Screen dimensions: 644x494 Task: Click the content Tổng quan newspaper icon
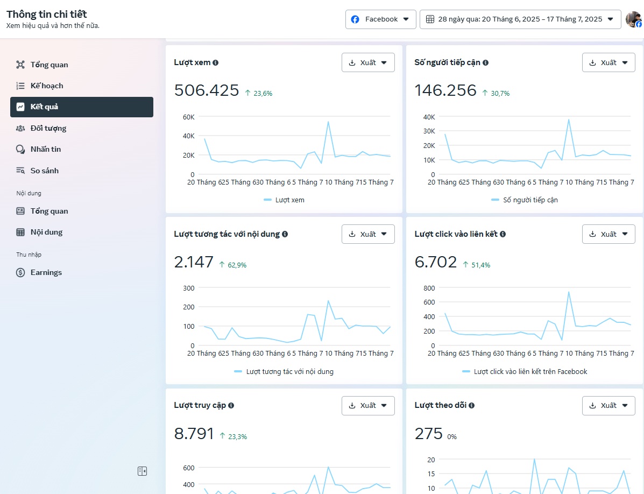tap(20, 211)
